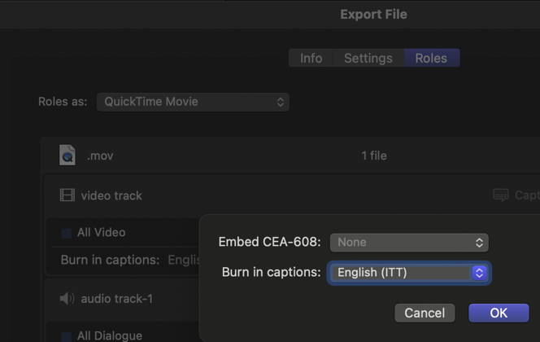Image resolution: width=540 pixels, height=342 pixels.
Task: Click the captions speech bubble icon
Action: point(501,195)
